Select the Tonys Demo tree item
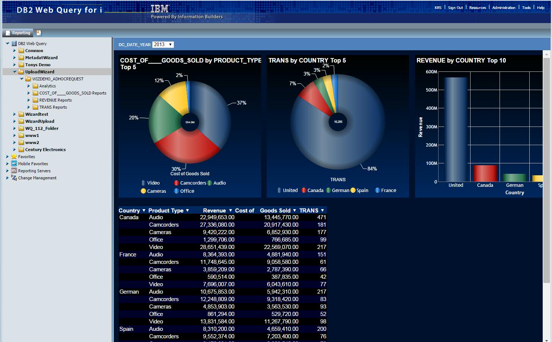 click(x=38, y=65)
